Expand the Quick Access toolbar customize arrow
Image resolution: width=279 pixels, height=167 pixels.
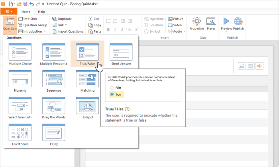43,4
